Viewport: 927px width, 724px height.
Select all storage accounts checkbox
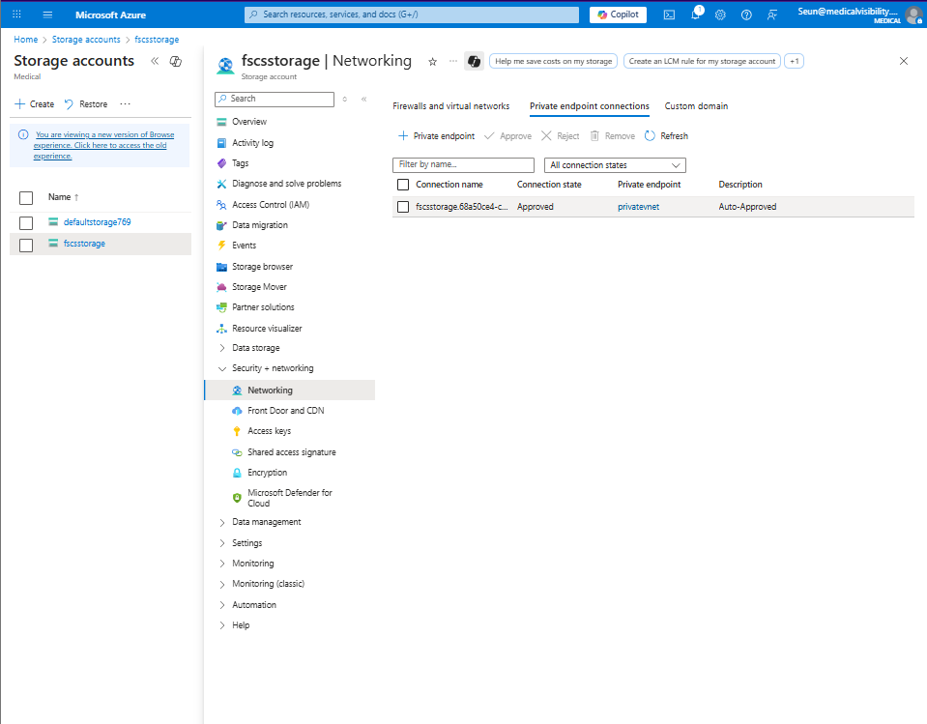(26, 198)
